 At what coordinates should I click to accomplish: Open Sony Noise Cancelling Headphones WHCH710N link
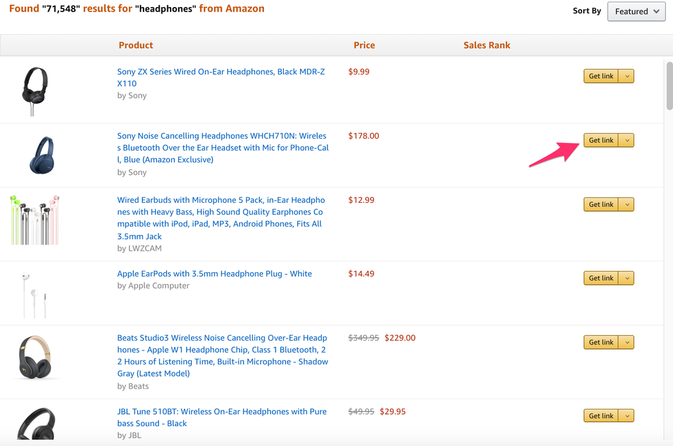pos(223,148)
